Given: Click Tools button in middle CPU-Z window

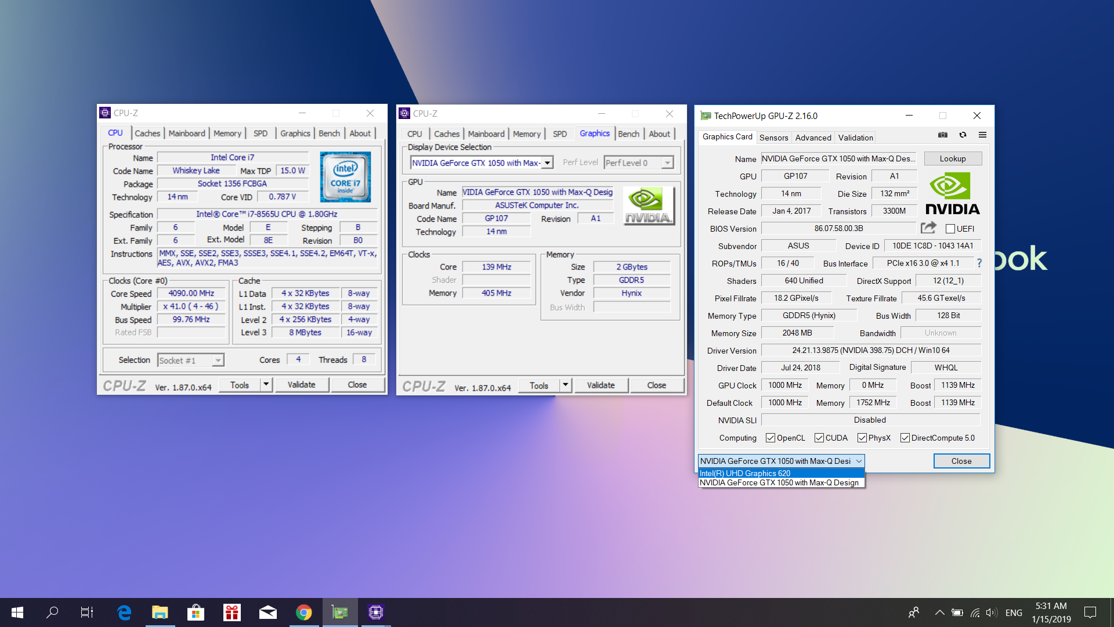Looking at the screenshot, I should coord(539,385).
